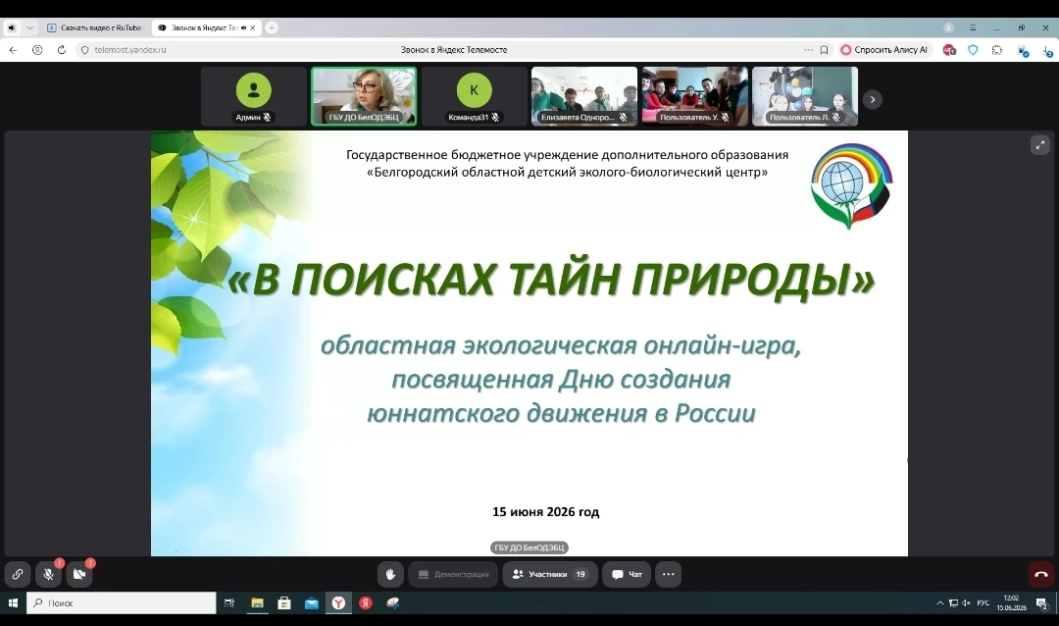The image size is (1059, 626).
Task: Open the Участники list with 19 participants
Action: 550,574
